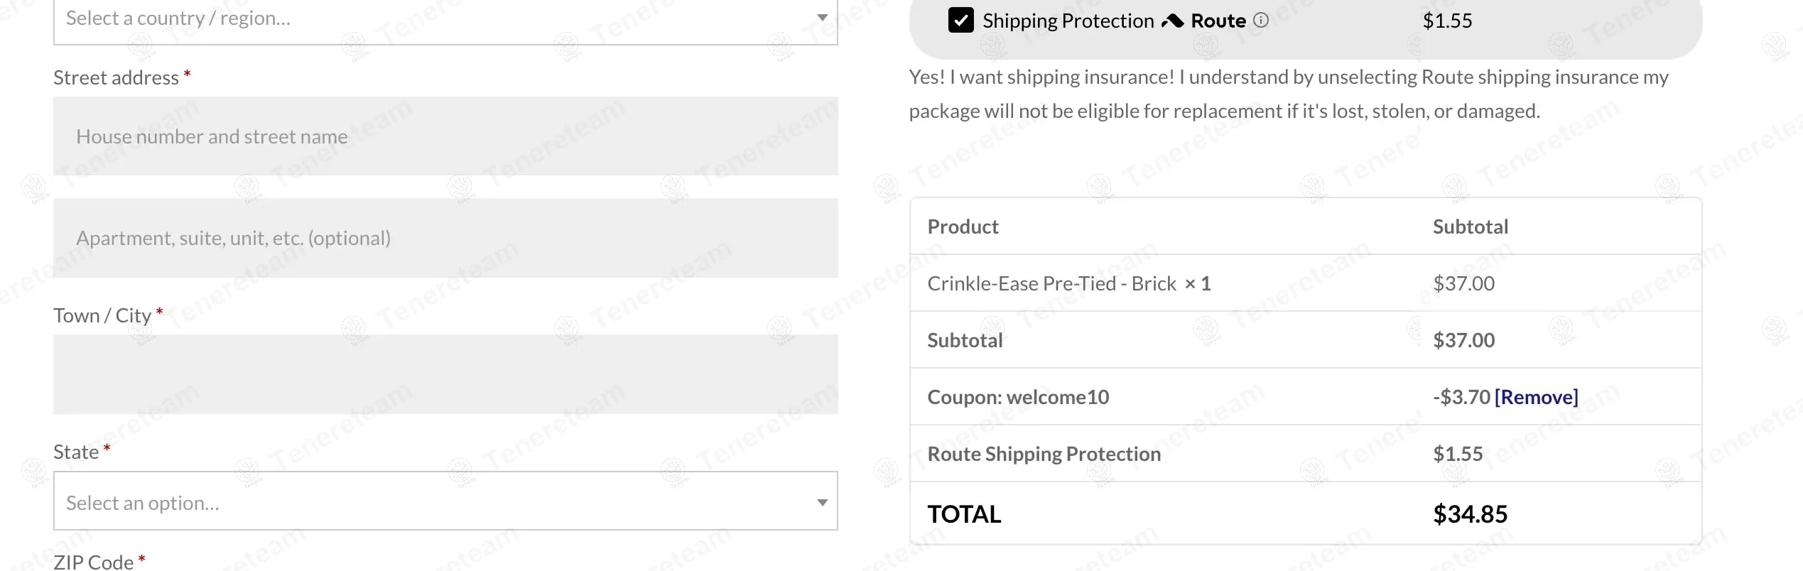Open the country / region dropdown

point(445,18)
